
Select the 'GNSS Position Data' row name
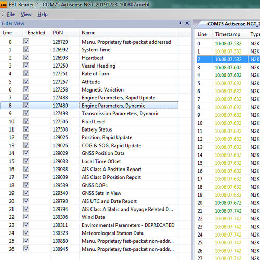[103, 153]
